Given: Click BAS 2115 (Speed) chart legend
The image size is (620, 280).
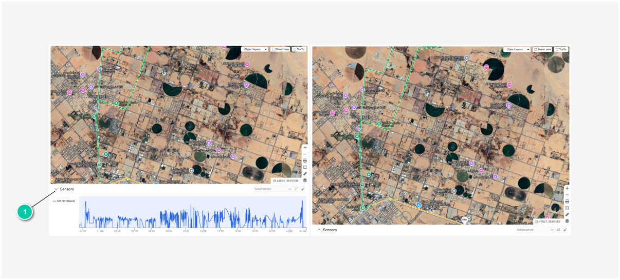Looking at the screenshot, I should click(65, 201).
